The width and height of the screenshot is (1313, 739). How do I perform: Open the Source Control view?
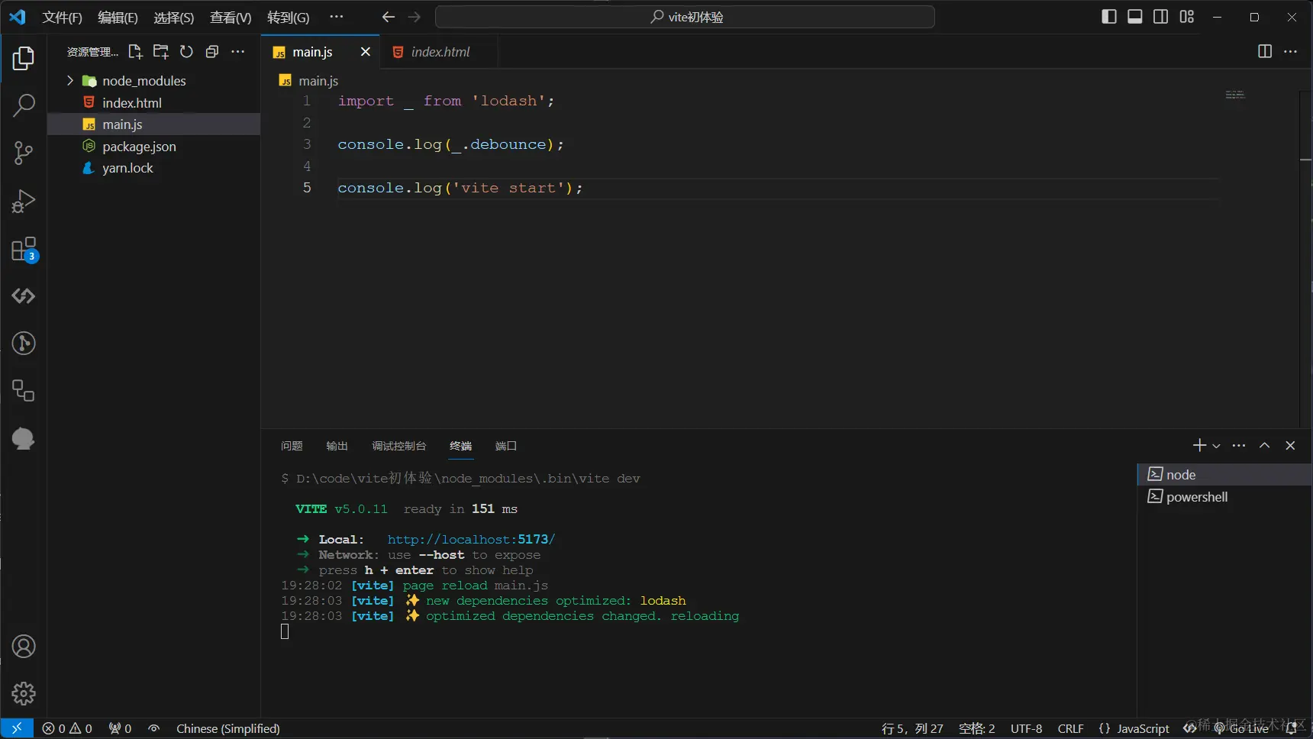pyautogui.click(x=24, y=153)
